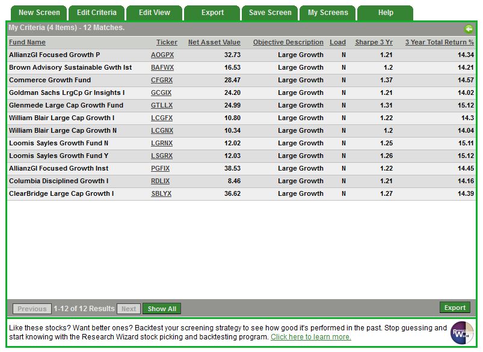Sort by Net Asset Value column
The height and width of the screenshot is (352, 483).
click(x=214, y=42)
